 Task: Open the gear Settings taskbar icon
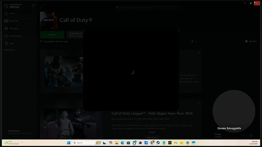click(188, 143)
